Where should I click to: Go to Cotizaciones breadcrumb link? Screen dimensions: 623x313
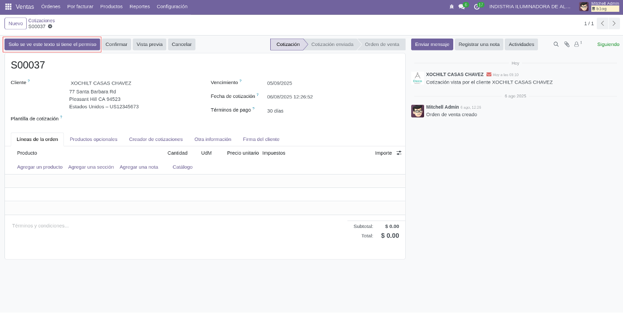point(42,21)
